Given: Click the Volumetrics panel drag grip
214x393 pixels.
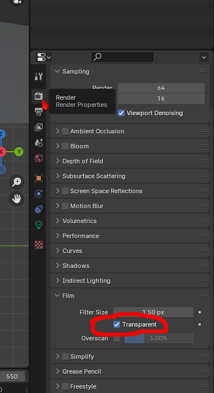Looking at the screenshot, I should [203, 220].
